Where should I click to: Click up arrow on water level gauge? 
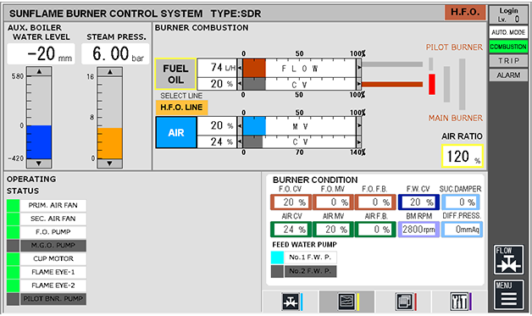39,71
